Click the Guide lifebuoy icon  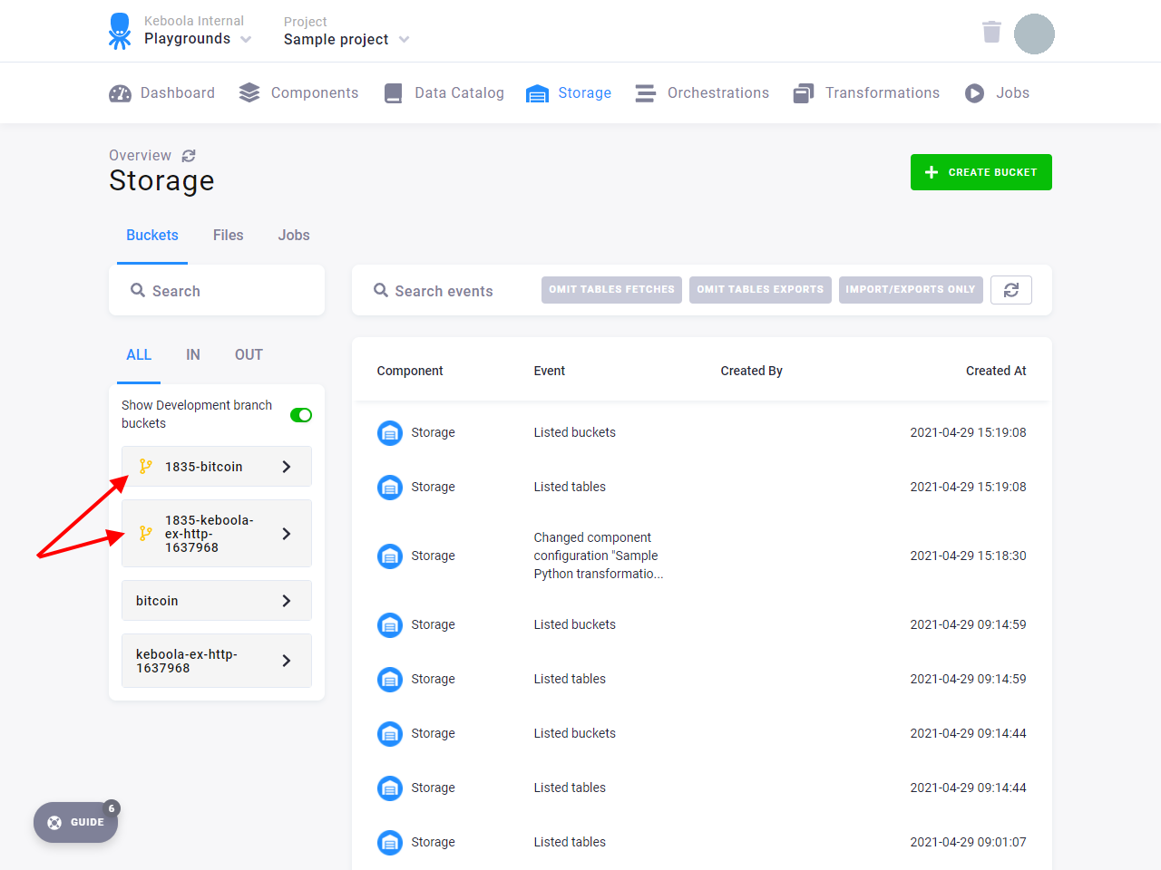coord(54,823)
